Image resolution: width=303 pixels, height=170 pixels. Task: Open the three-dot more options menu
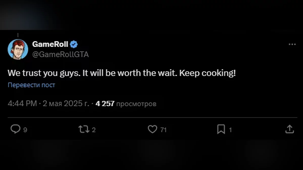tap(292, 44)
